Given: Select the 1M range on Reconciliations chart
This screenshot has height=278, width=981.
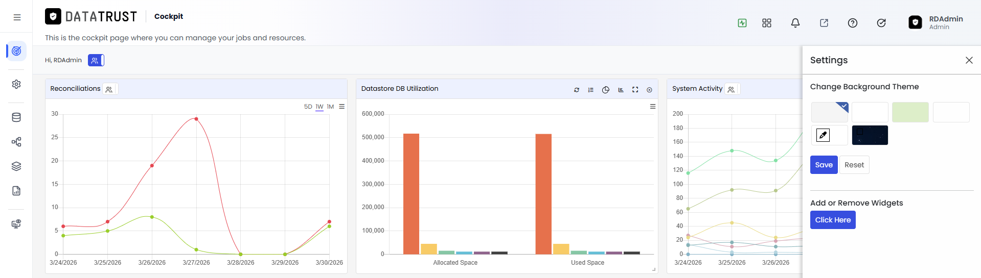Looking at the screenshot, I should [x=331, y=107].
